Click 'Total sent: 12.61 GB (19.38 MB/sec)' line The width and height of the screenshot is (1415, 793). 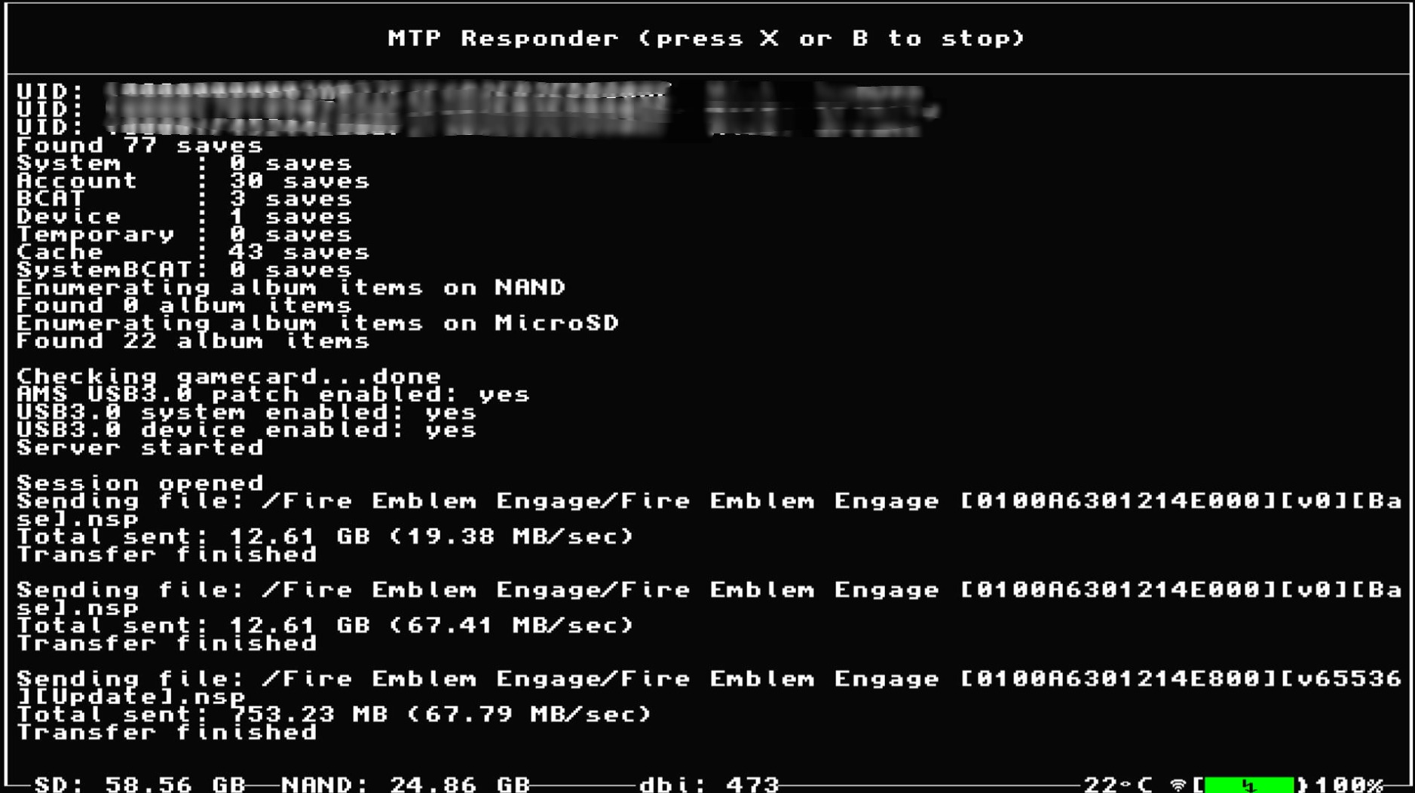click(326, 537)
